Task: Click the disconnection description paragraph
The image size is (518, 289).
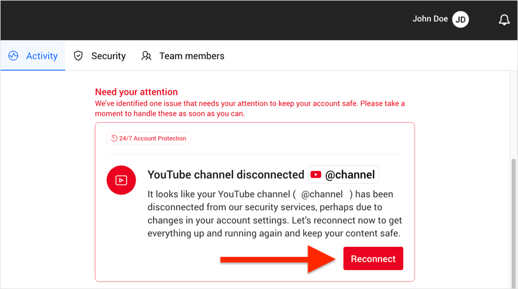Action: pyautogui.click(x=275, y=214)
